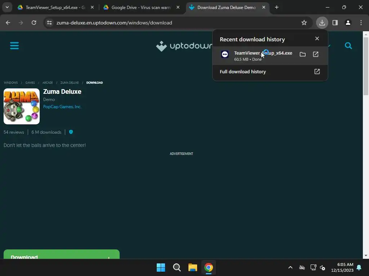Switch to the TeamViewer_Setup_x64.exe tab
Screen dimensions: 369x276
pos(55,8)
